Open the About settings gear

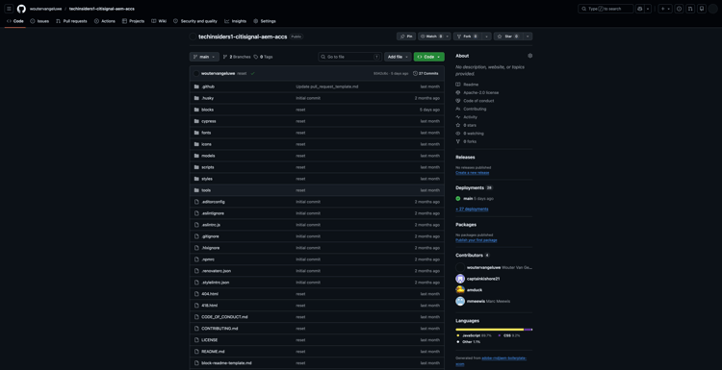pyautogui.click(x=530, y=56)
